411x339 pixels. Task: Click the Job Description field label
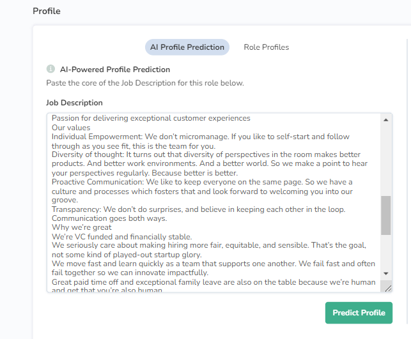click(74, 103)
